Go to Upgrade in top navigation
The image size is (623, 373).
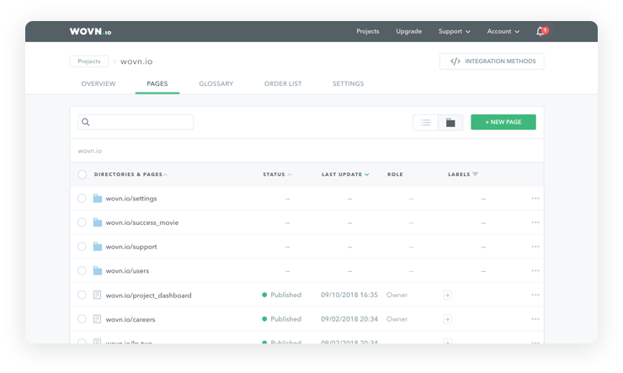(409, 31)
